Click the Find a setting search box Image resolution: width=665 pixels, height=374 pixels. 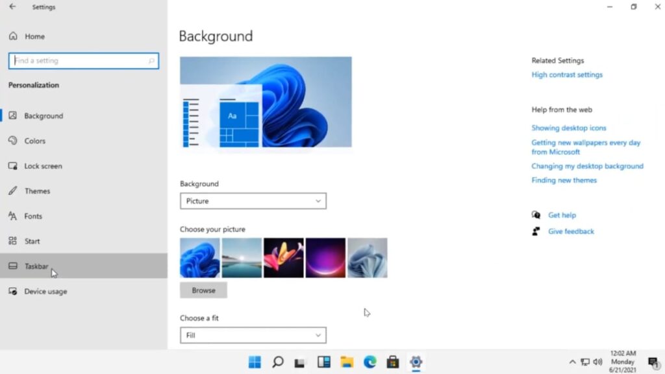84,60
